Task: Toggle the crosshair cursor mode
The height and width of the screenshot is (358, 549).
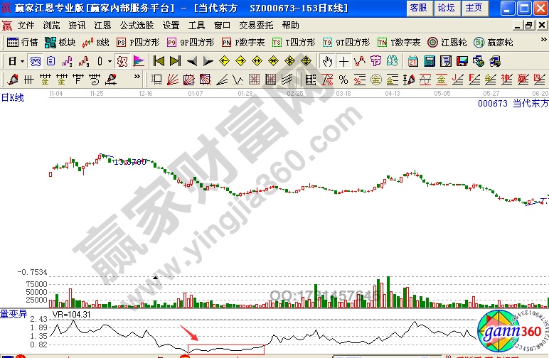Action: (x=343, y=61)
